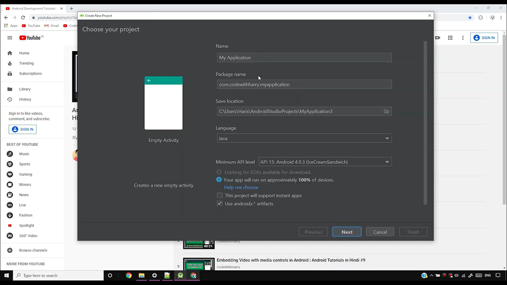
Task: Click the dialog's vertical scrollbar
Action: (425, 123)
